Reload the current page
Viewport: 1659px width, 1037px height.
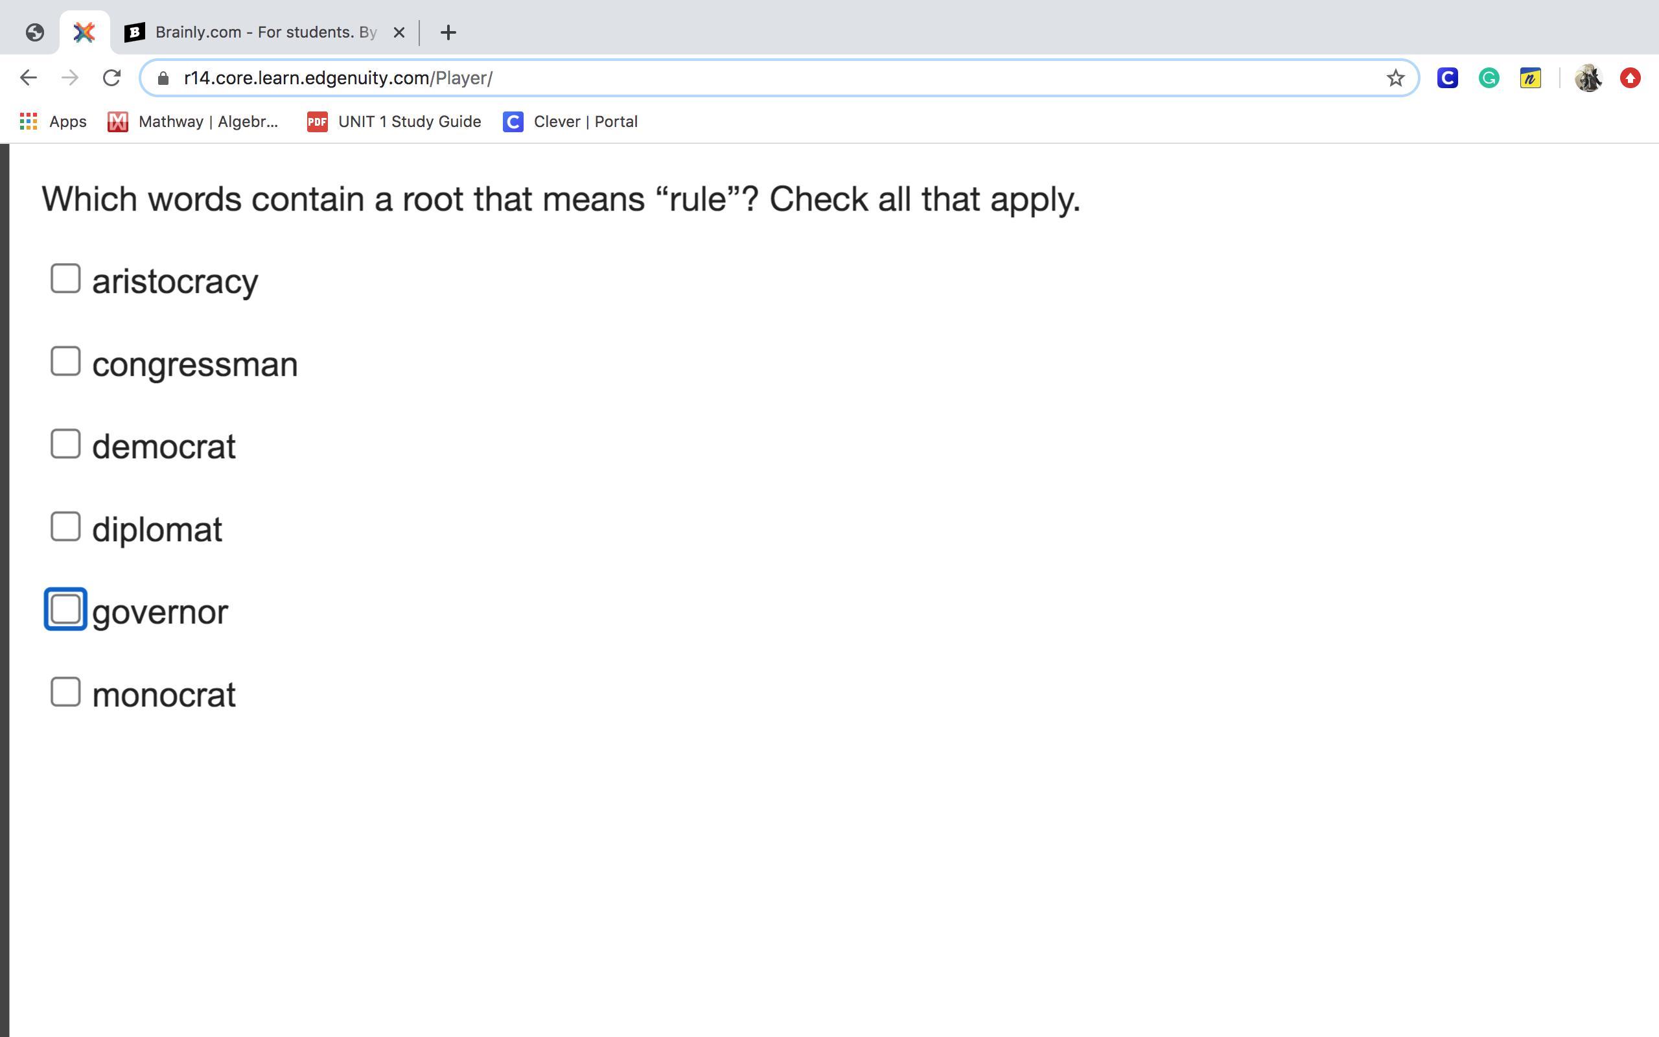click(x=111, y=78)
